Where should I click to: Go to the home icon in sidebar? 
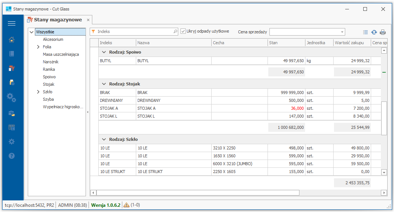12,40
